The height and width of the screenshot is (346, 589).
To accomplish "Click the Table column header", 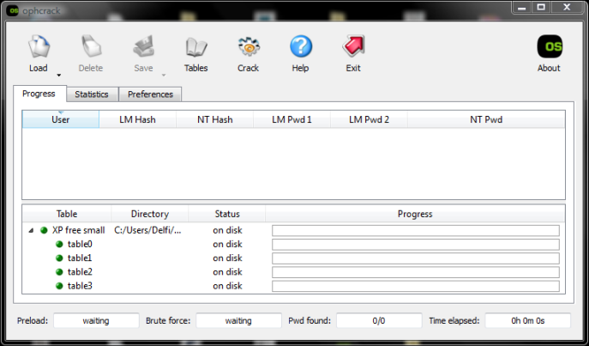I will (67, 214).
